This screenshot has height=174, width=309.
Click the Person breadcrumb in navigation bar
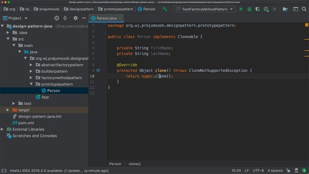(x=147, y=9)
